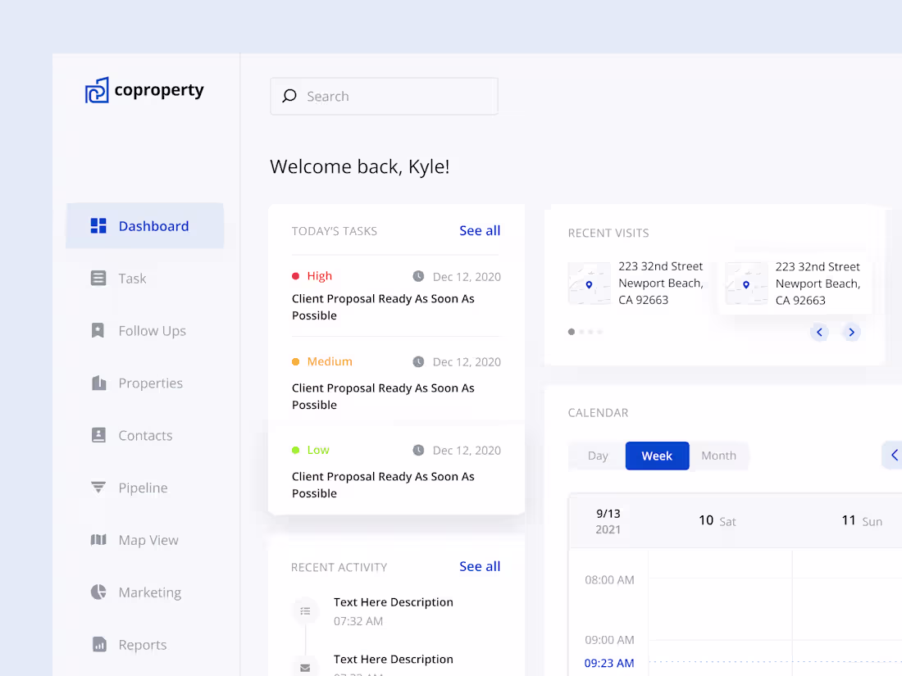Open the Task section
This screenshot has height=676, width=902.
pyautogui.click(x=131, y=278)
